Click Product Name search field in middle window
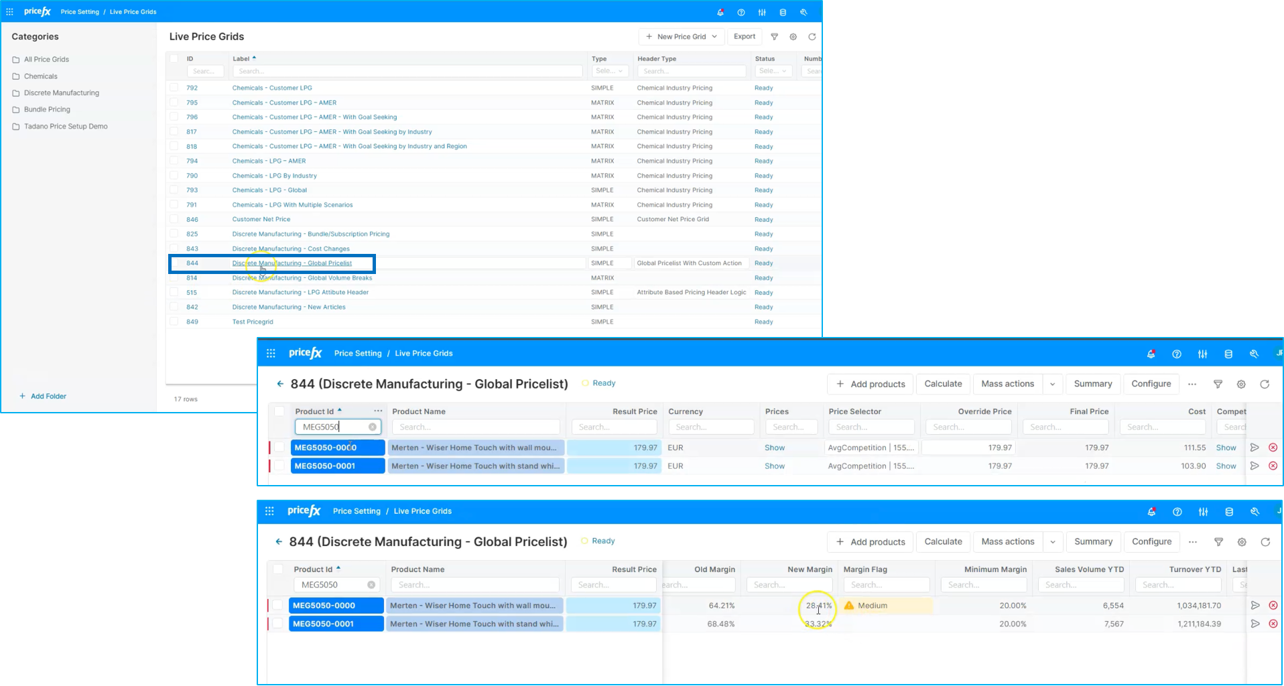 (x=476, y=427)
